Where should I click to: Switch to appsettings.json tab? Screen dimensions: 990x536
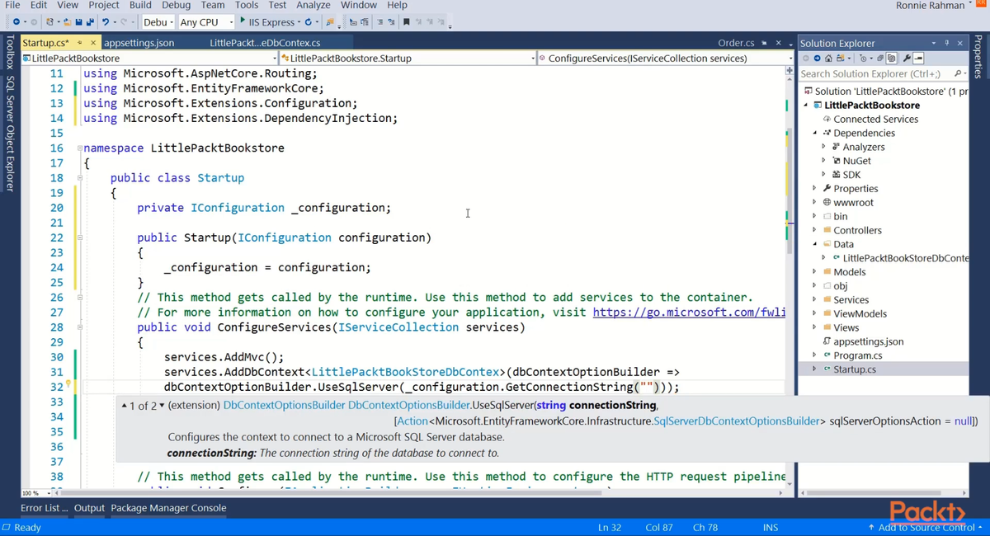[x=139, y=43]
